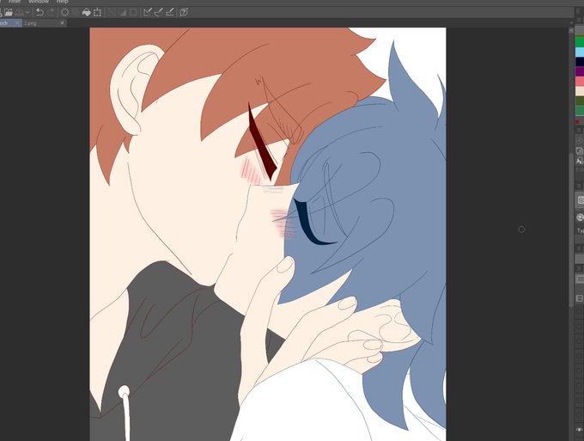Open the Clip Studio support help icon
The height and width of the screenshot is (441, 584).
(x=184, y=12)
